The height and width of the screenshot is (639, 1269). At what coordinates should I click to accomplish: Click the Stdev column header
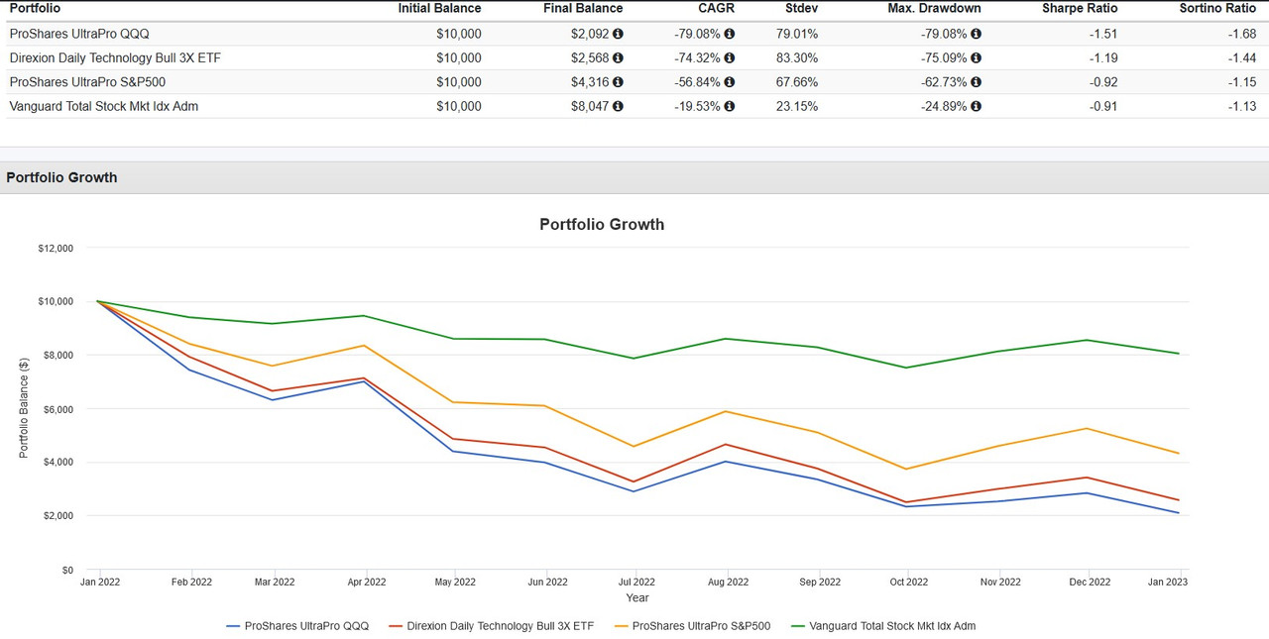pos(799,8)
